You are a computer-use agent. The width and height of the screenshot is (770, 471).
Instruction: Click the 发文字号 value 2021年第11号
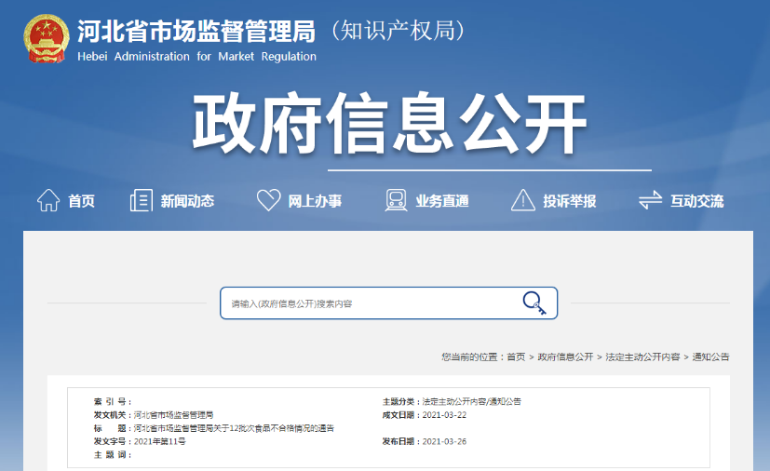click(159, 441)
